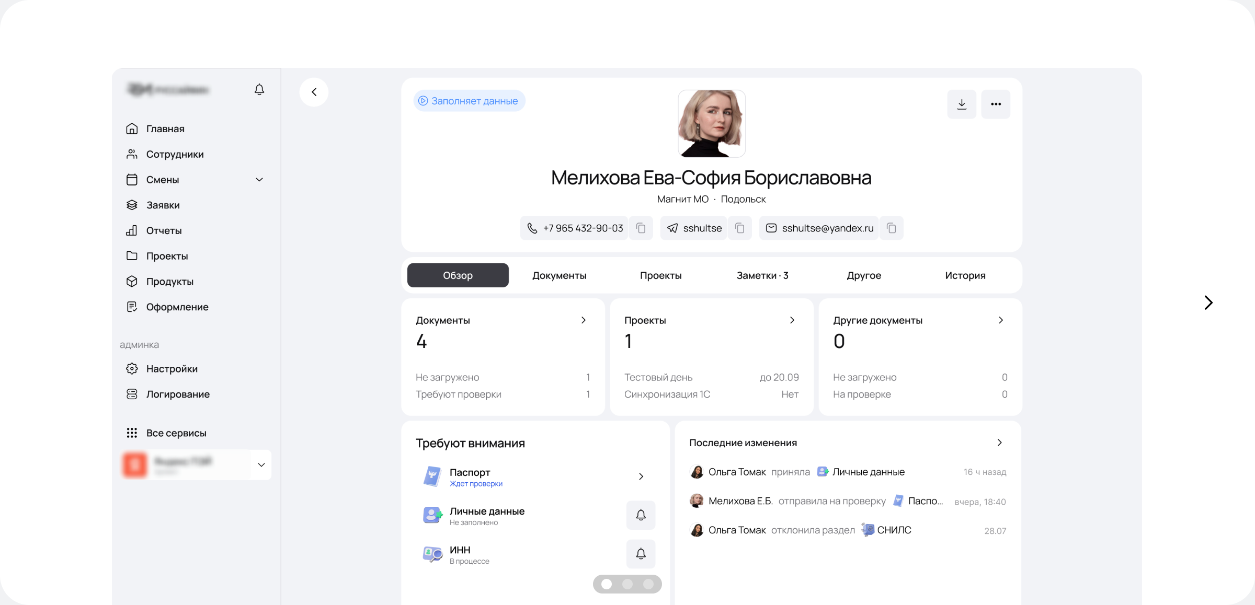
Task: Click the employee name heading
Action: point(711,178)
